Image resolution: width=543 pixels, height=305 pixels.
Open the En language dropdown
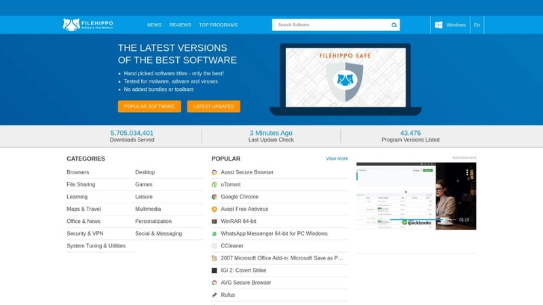477,25
